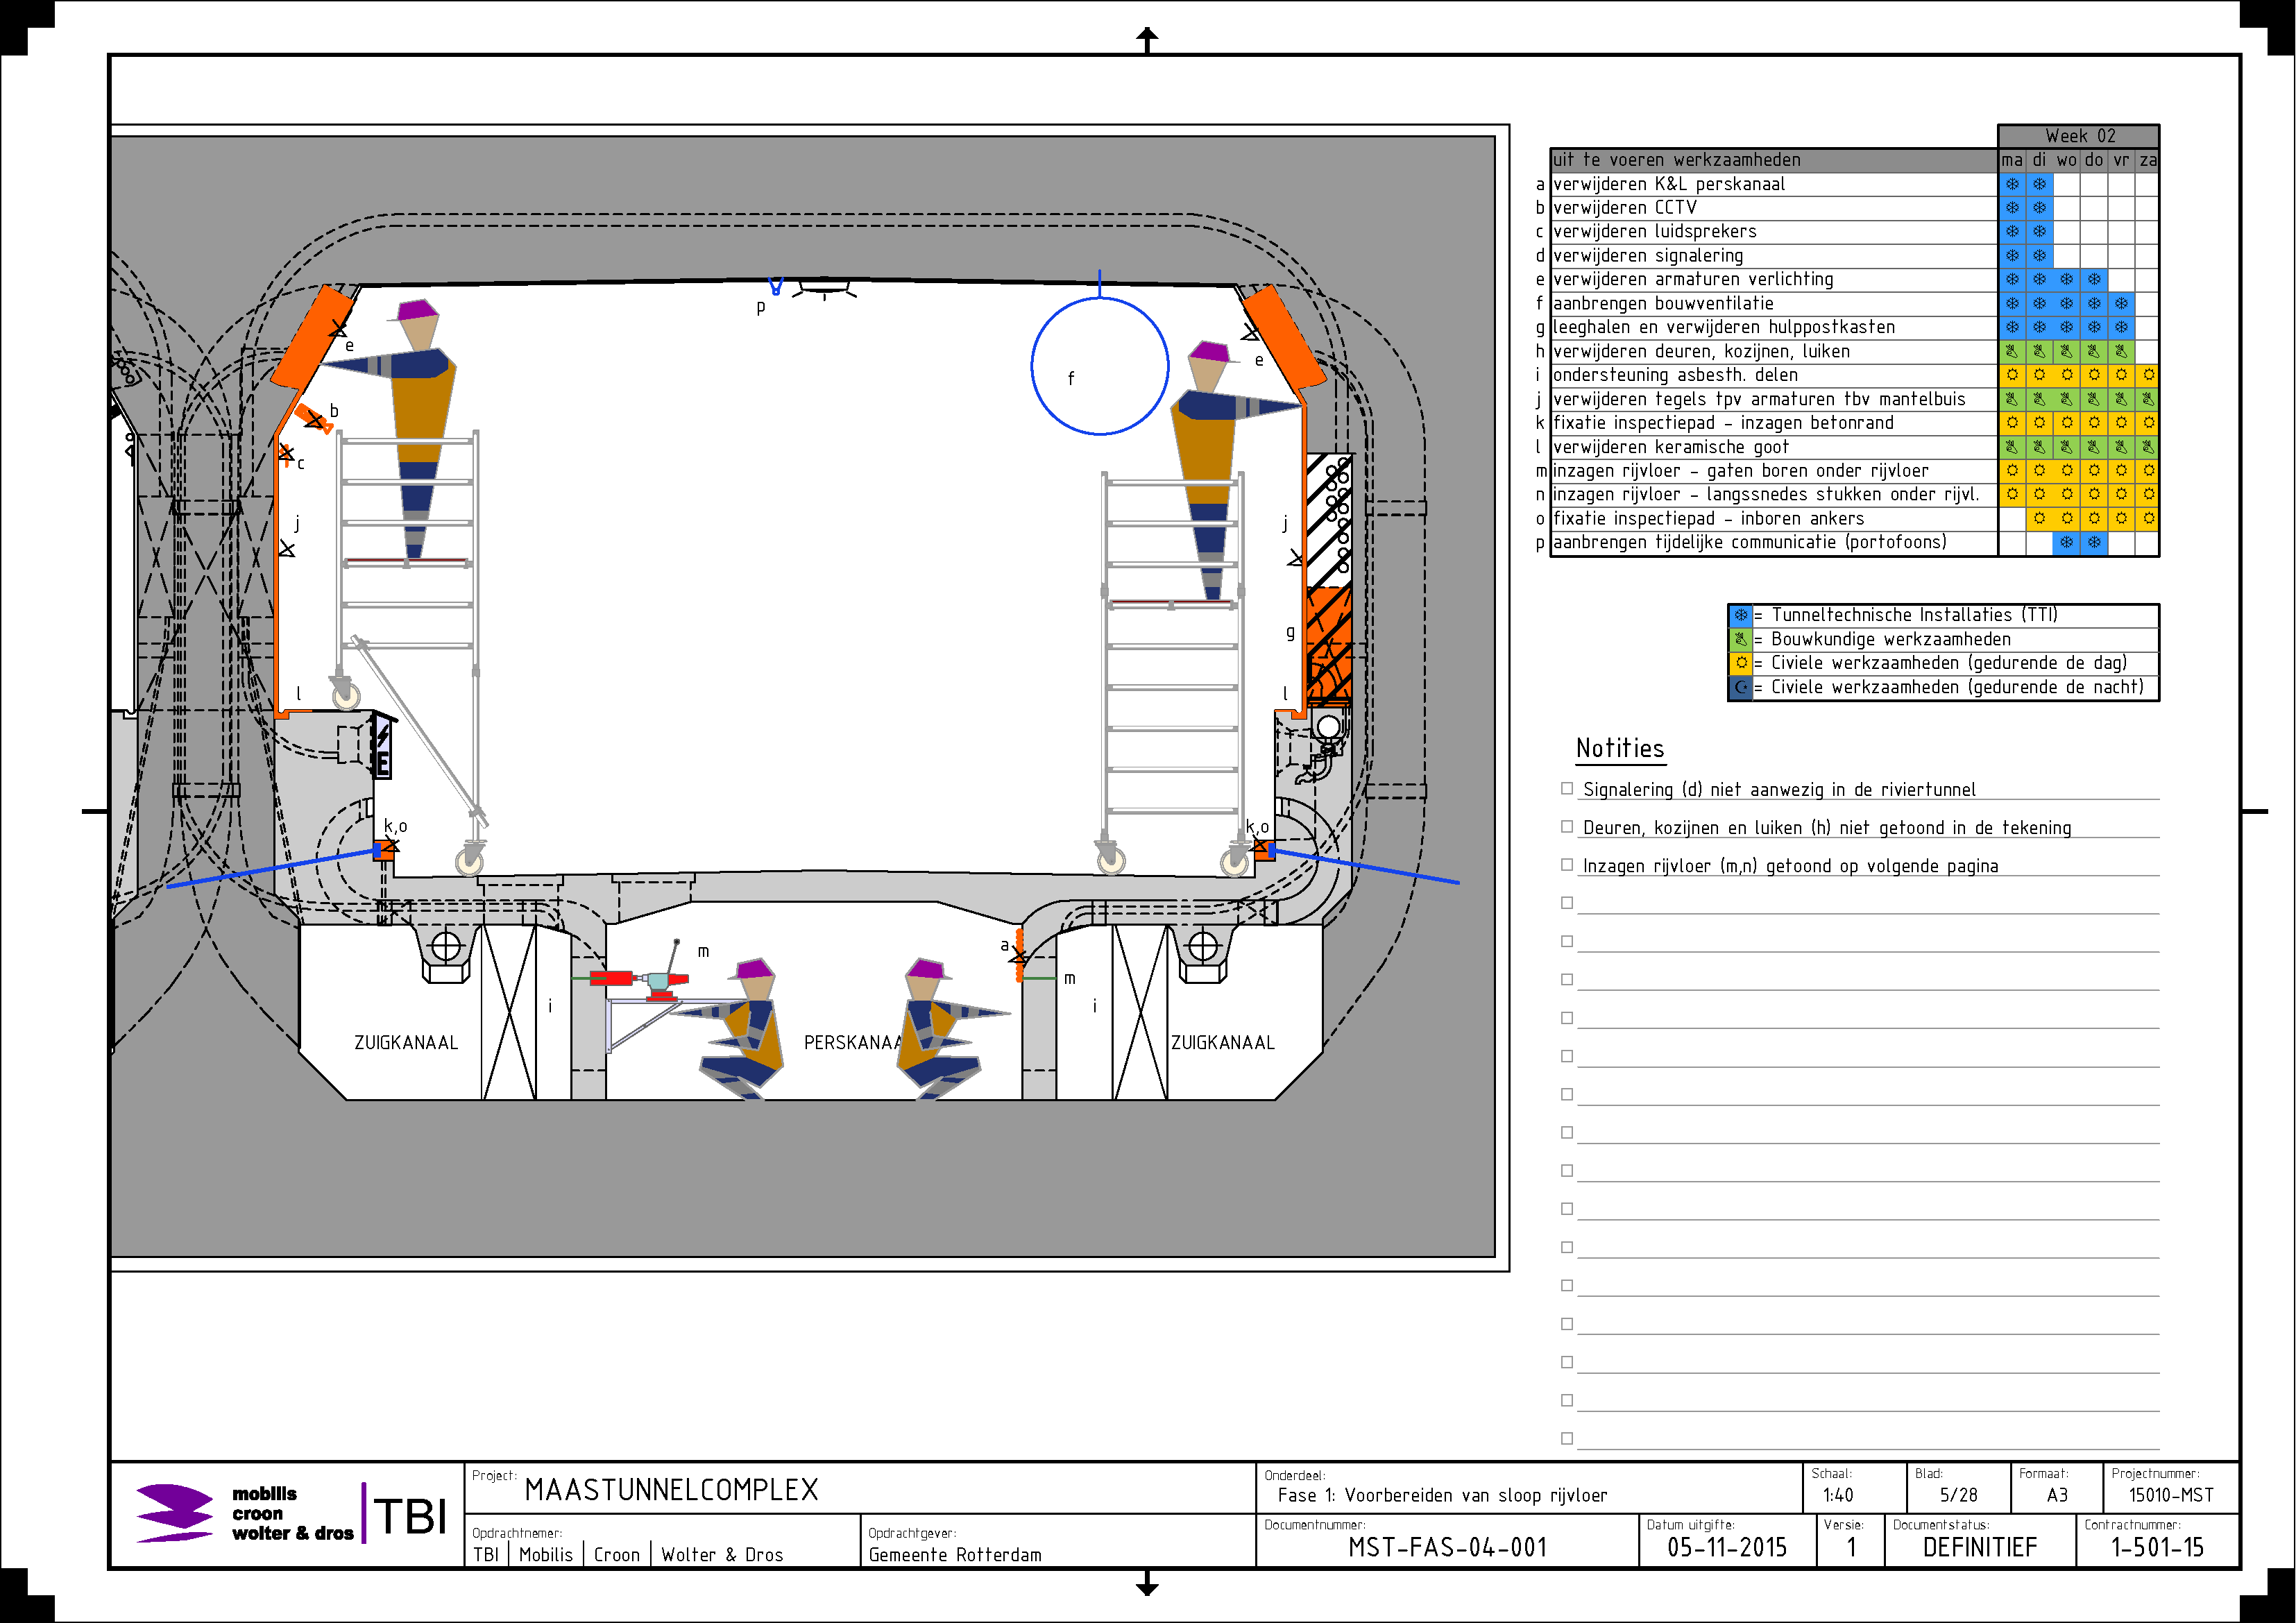Click the upward arrow marker at top edge

point(1147,39)
